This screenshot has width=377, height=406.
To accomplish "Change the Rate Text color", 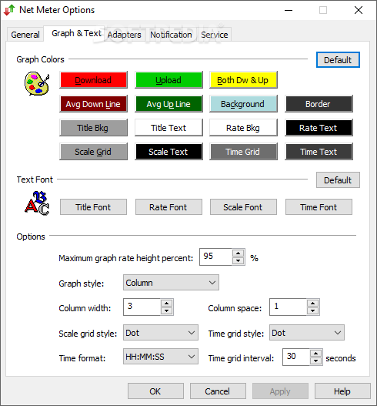I will [x=319, y=128].
